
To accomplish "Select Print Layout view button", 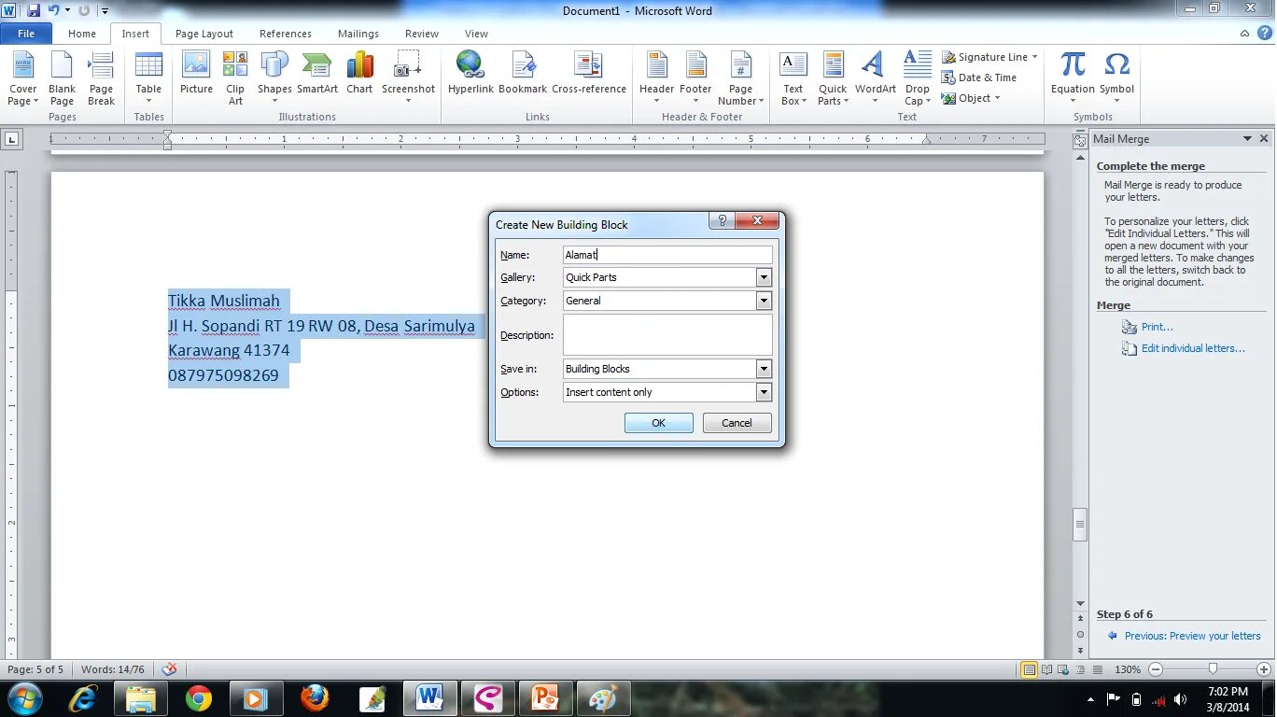I will 1029,669.
